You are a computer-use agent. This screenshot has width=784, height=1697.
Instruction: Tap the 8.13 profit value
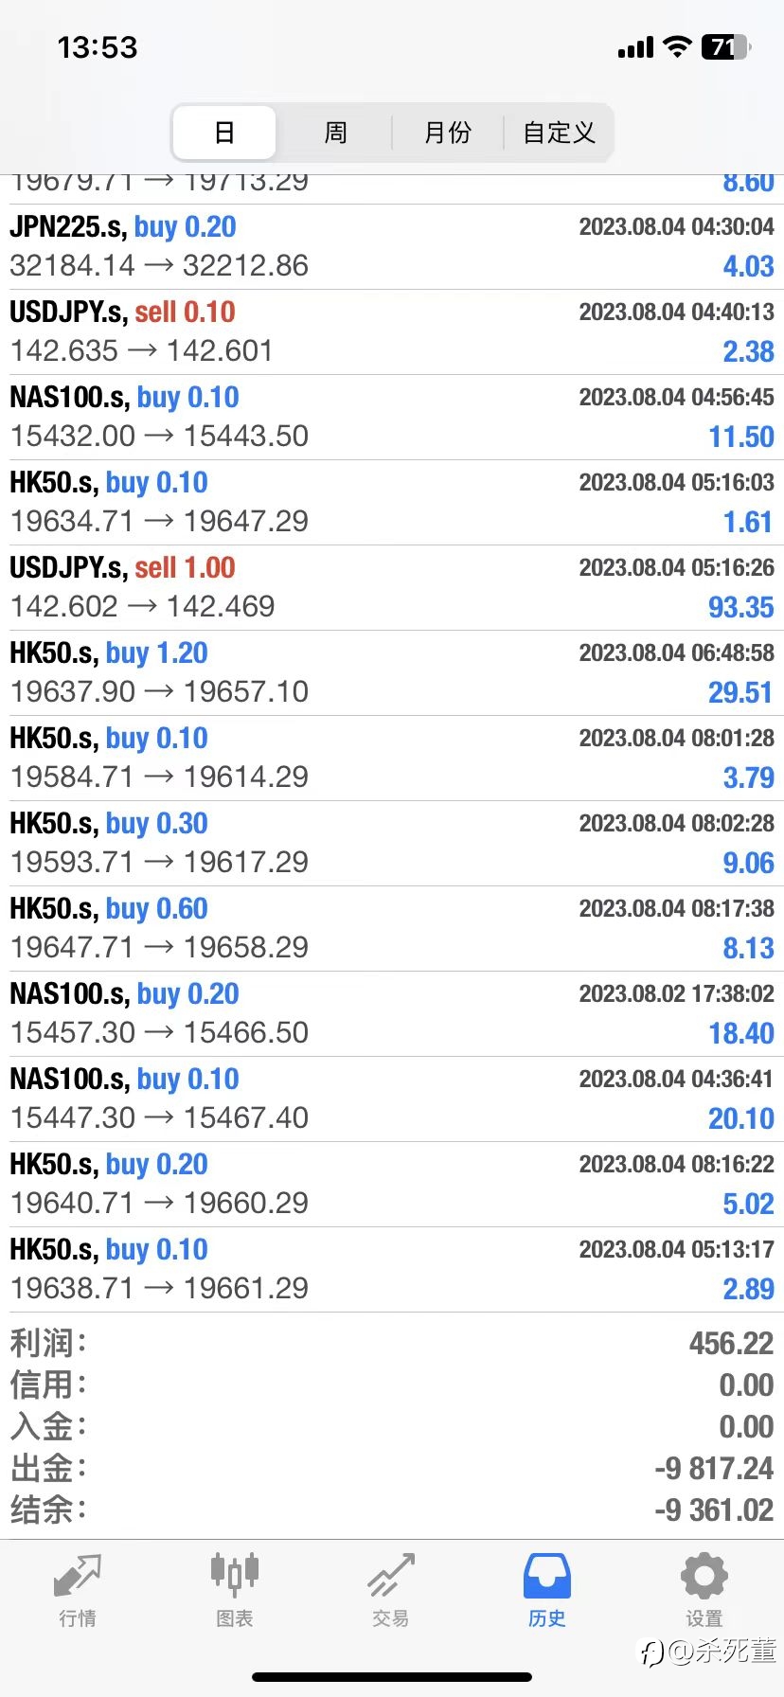click(749, 948)
